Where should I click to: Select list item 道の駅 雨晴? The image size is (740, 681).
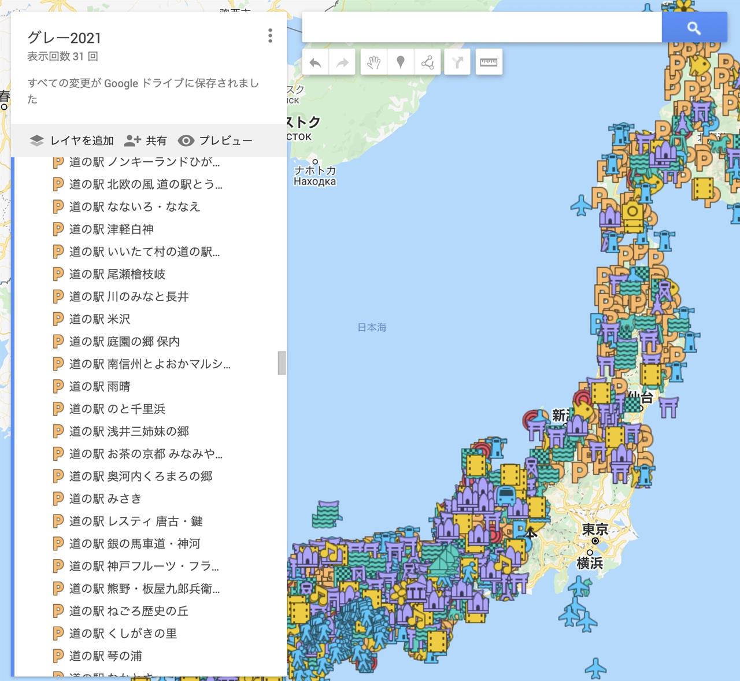(x=99, y=386)
